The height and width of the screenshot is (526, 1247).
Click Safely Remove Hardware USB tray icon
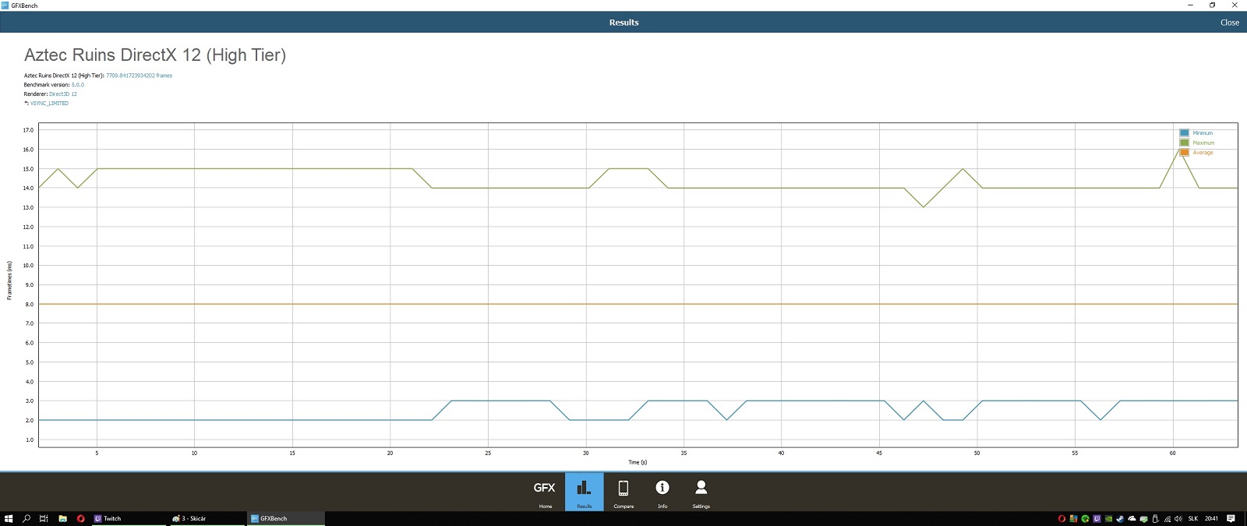(x=1155, y=518)
